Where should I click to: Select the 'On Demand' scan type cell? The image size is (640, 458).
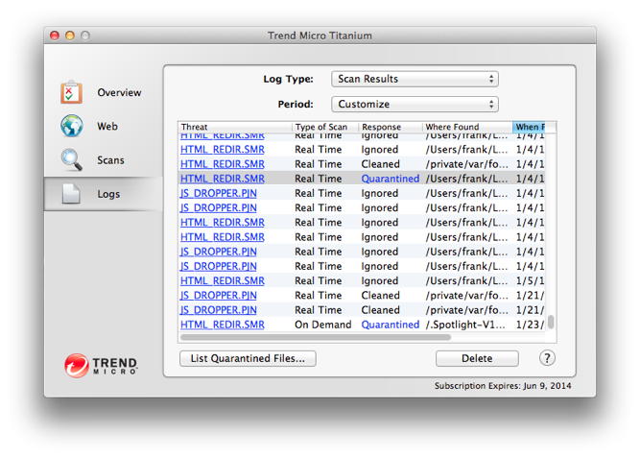coord(322,325)
